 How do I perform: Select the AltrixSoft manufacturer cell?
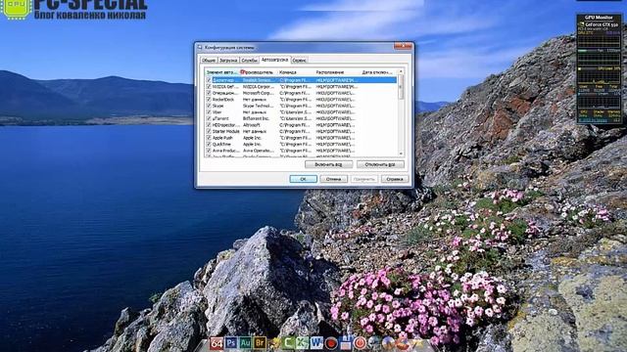pos(252,125)
